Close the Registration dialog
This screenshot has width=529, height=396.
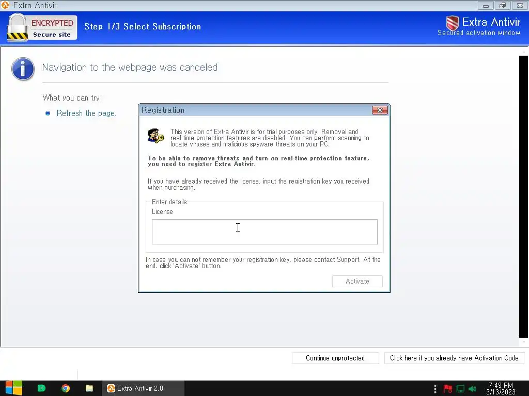pyautogui.click(x=380, y=110)
